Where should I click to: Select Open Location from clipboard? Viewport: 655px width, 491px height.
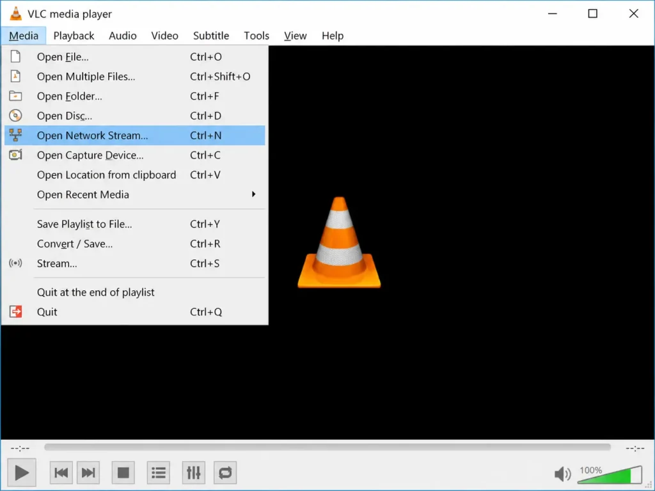134,175
